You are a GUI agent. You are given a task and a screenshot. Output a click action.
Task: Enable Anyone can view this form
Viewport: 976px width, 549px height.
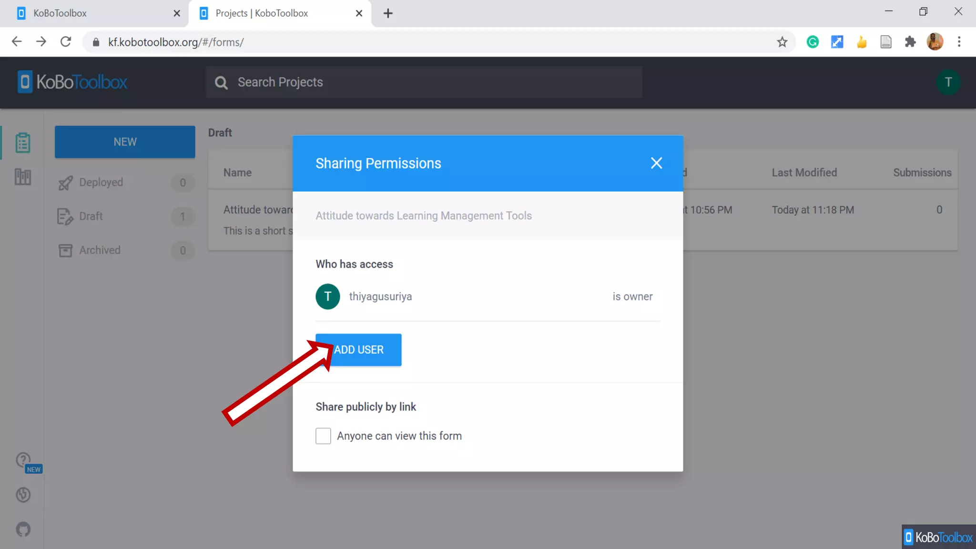click(x=323, y=436)
